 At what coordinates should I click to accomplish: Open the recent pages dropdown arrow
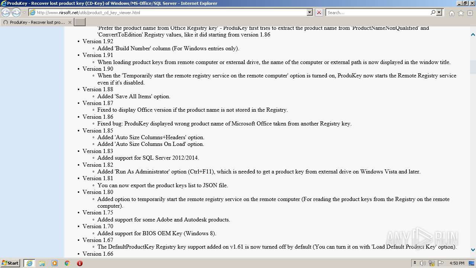[24, 13]
